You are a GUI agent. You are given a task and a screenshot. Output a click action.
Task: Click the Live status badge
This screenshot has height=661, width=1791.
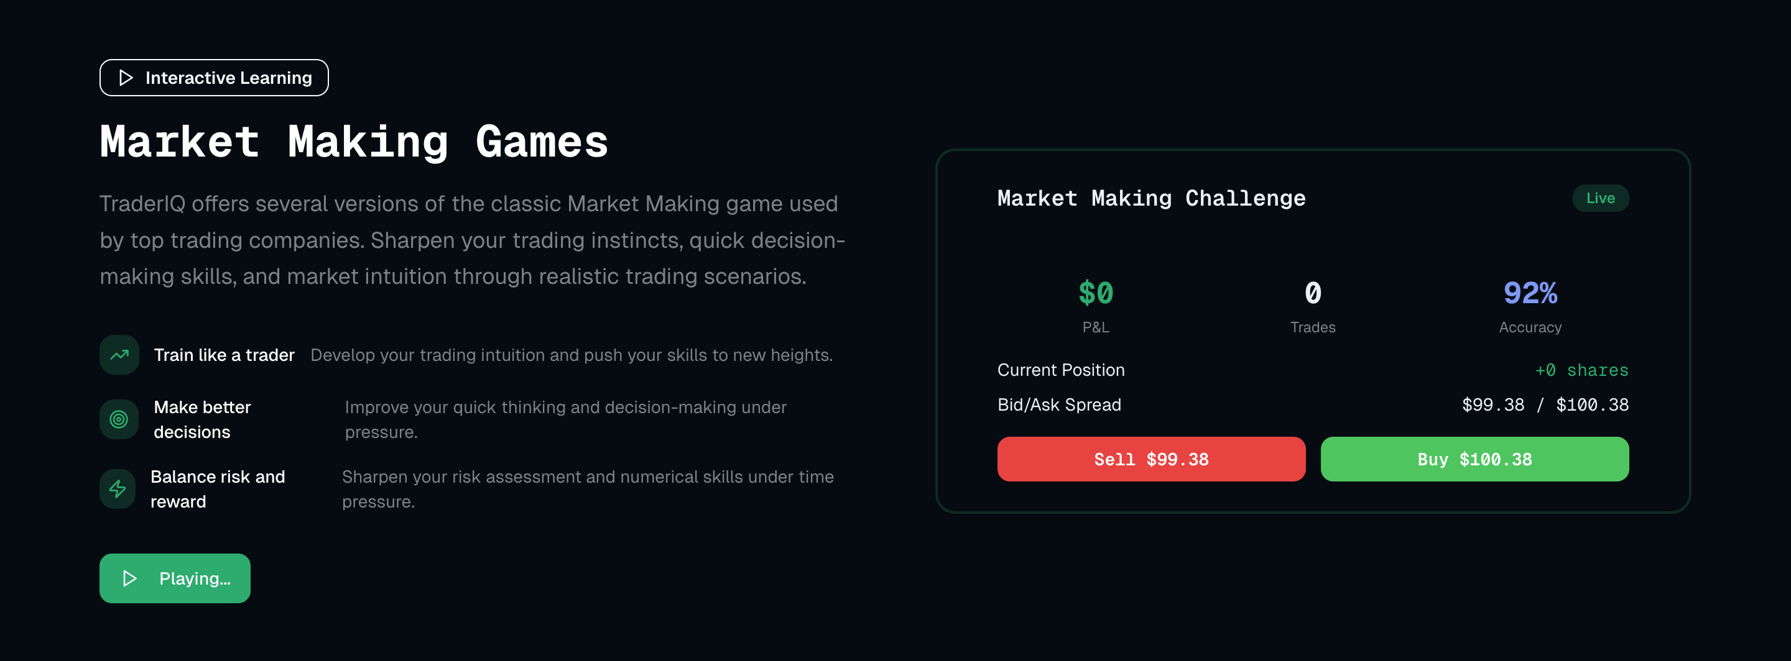click(1600, 199)
